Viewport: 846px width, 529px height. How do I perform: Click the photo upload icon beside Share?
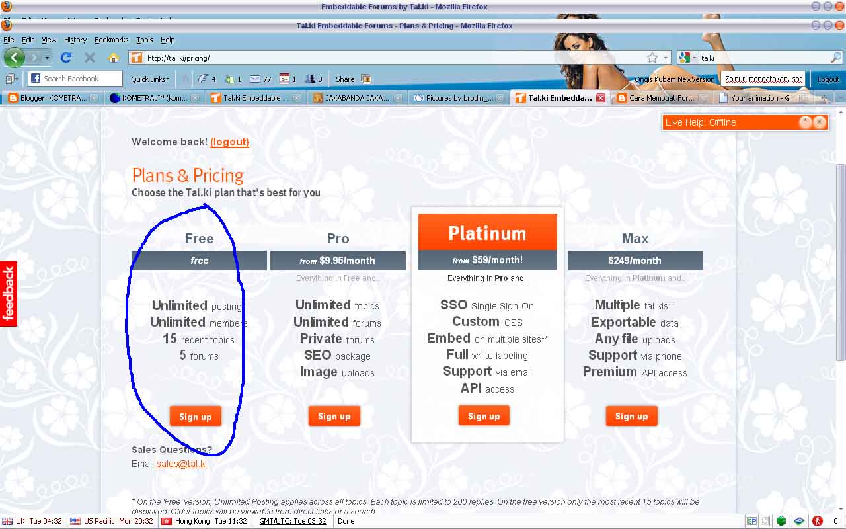pos(365,79)
